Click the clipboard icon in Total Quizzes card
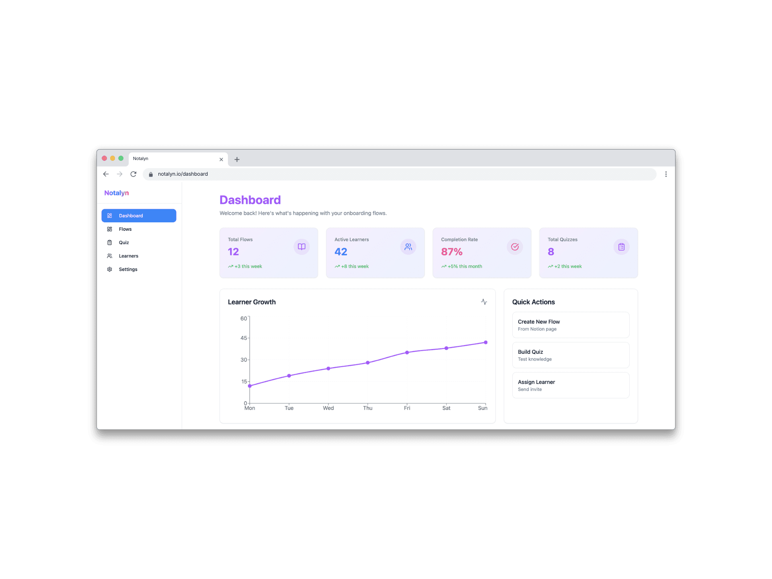This screenshot has height=579, width=772. [621, 246]
